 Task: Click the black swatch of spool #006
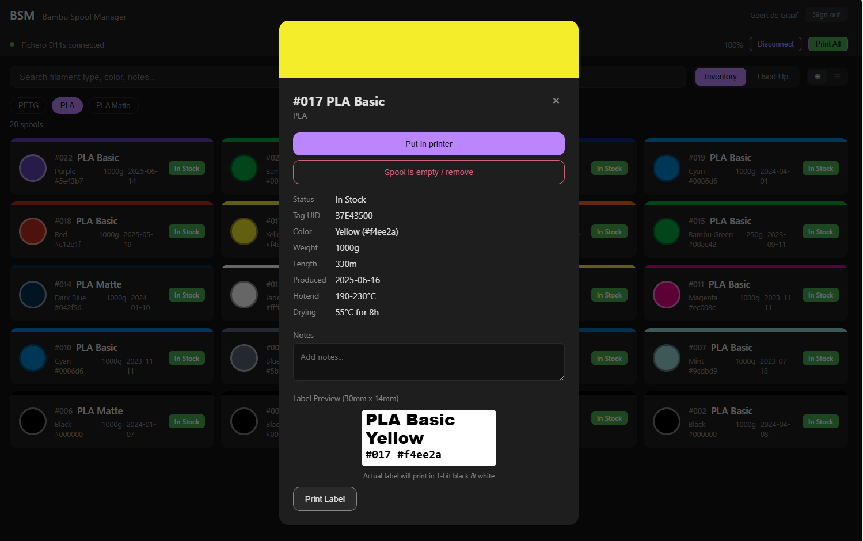coord(33,421)
